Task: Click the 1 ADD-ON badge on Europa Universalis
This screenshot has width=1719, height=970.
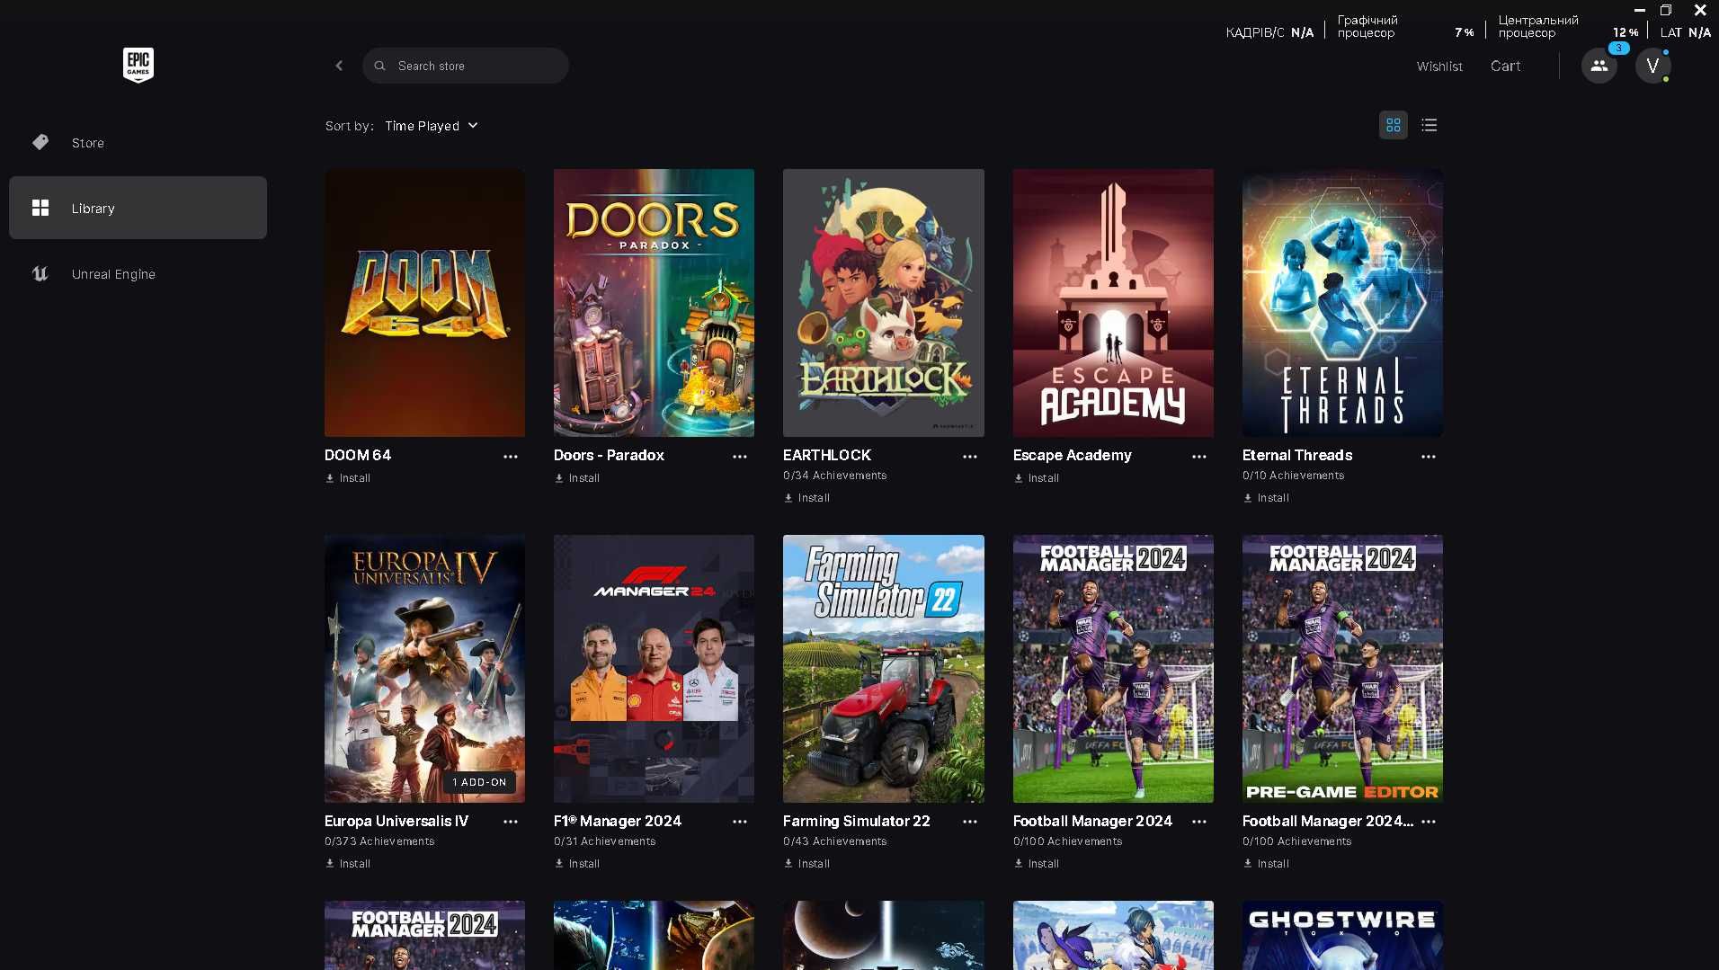Action: 479,783
